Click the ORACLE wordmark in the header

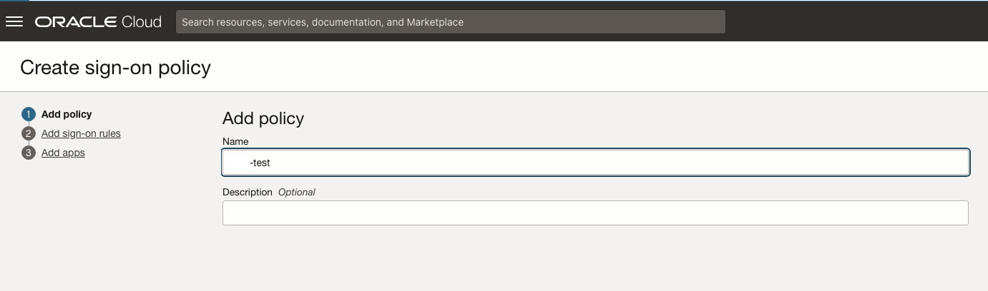tap(76, 21)
